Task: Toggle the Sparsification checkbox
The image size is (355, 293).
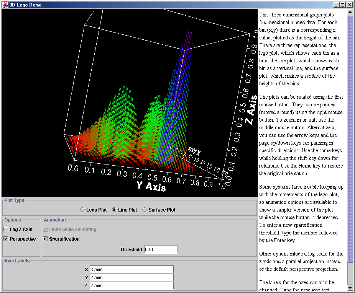Action: [x=46, y=239]
